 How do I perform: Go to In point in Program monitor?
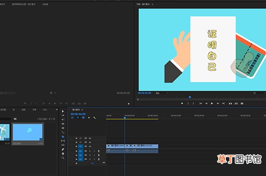point(201,103)
